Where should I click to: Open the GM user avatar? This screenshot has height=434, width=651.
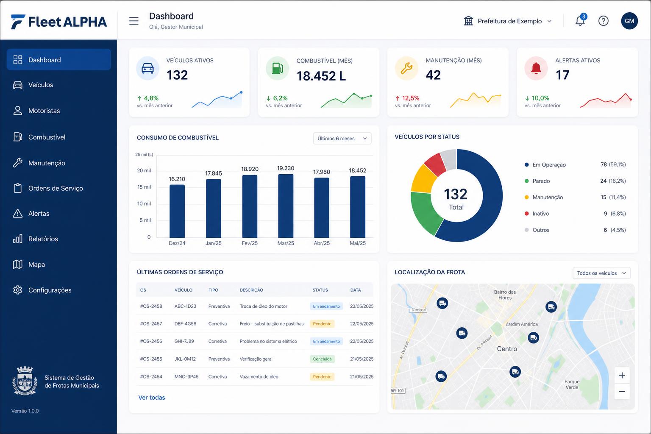pyautogui.click(x=629, y=21)
